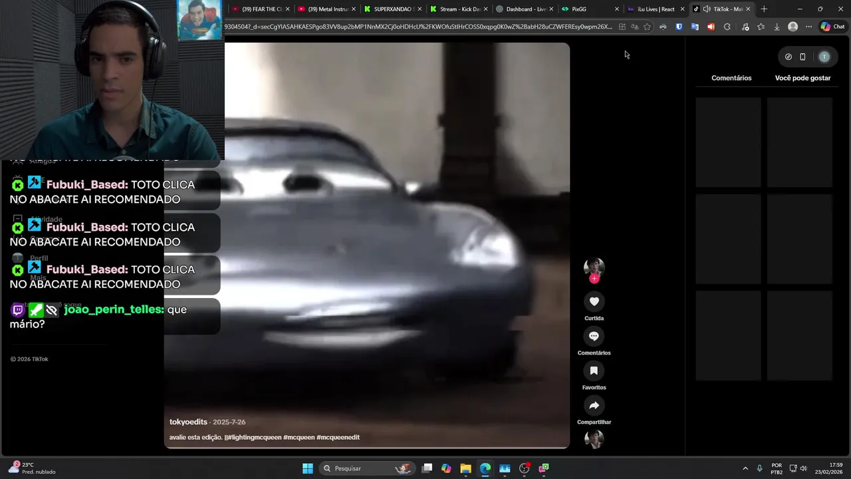Image resolution: width=851 pixels, height=479 pixels.
Task: Click the address bar URL
Action: point(418,27)
